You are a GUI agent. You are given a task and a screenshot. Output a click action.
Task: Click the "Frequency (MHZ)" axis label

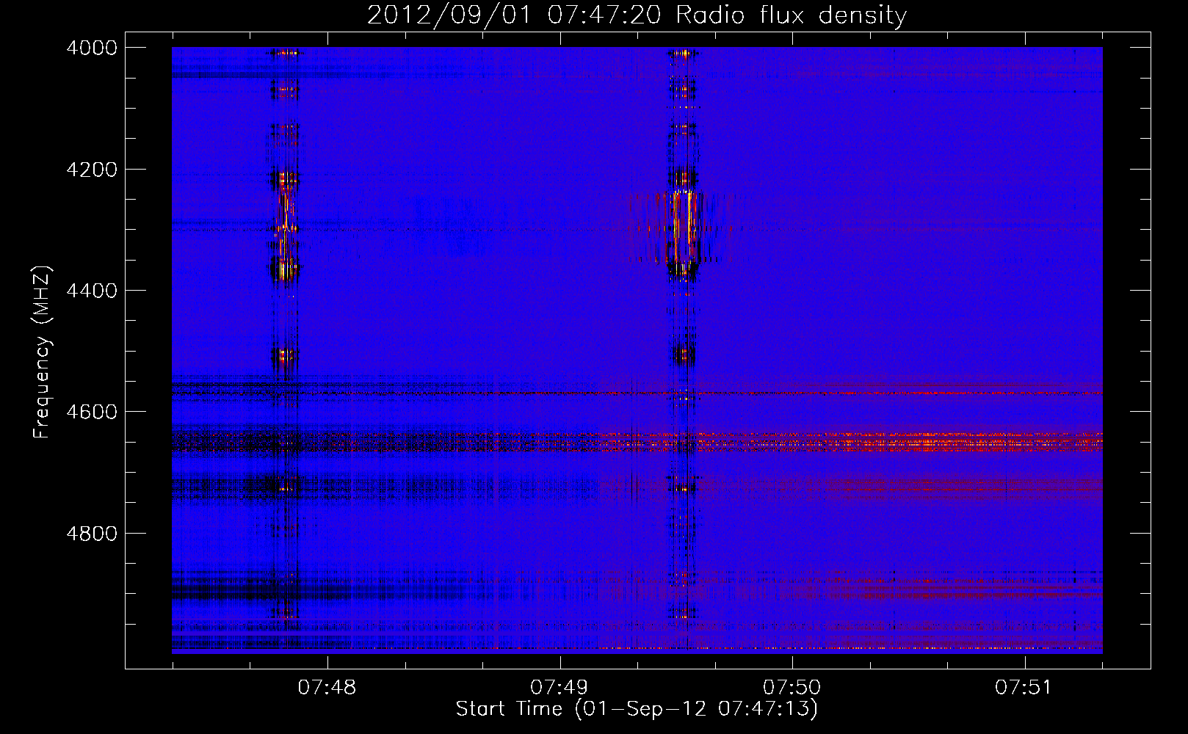click(42, 352)
